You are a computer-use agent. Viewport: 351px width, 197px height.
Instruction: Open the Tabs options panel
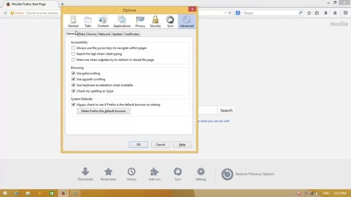click(x=88, y=21)
